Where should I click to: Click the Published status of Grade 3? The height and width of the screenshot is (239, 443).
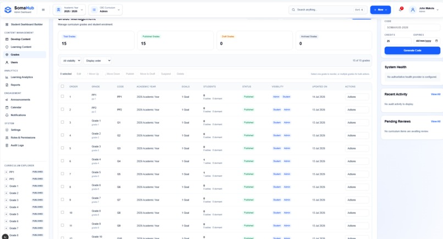pyautogui.click(x=248, y=148)
